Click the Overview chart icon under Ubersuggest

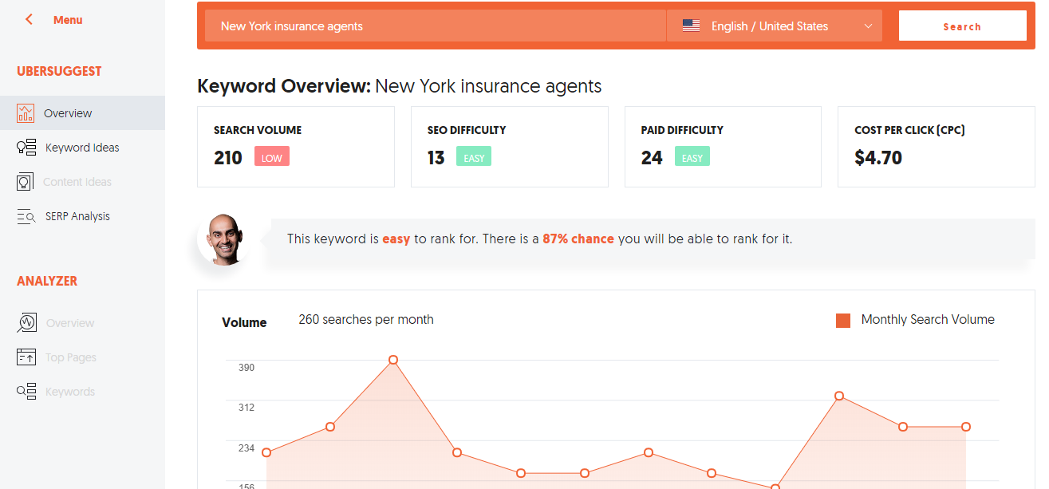[x=26, y=113]
